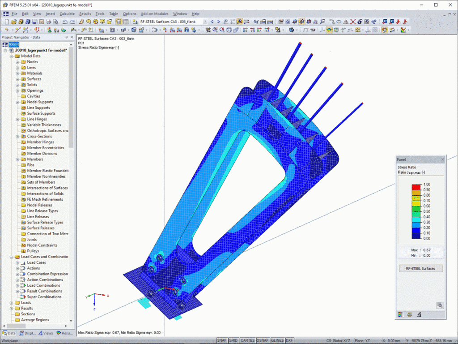Click the Save diskette icon
This screenshot has width=458, height=344.
click(35, 21)
